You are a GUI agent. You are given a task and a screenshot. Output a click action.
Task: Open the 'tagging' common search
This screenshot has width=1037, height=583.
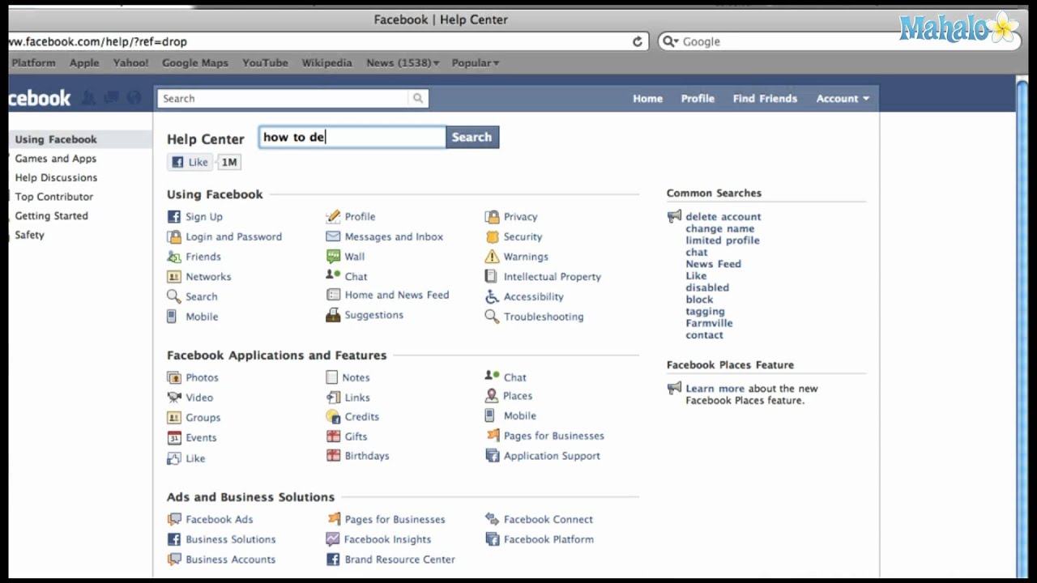705,311
